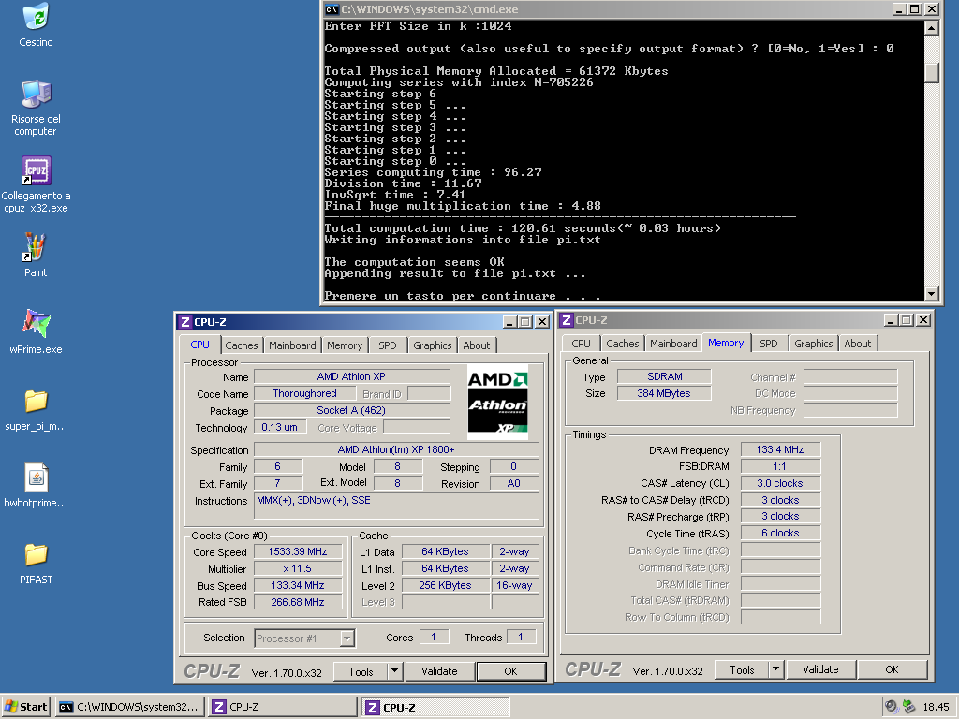Click the Bus Speed 133.34 MHz value
Screen dimensions: 959x719
coord(298,585)
